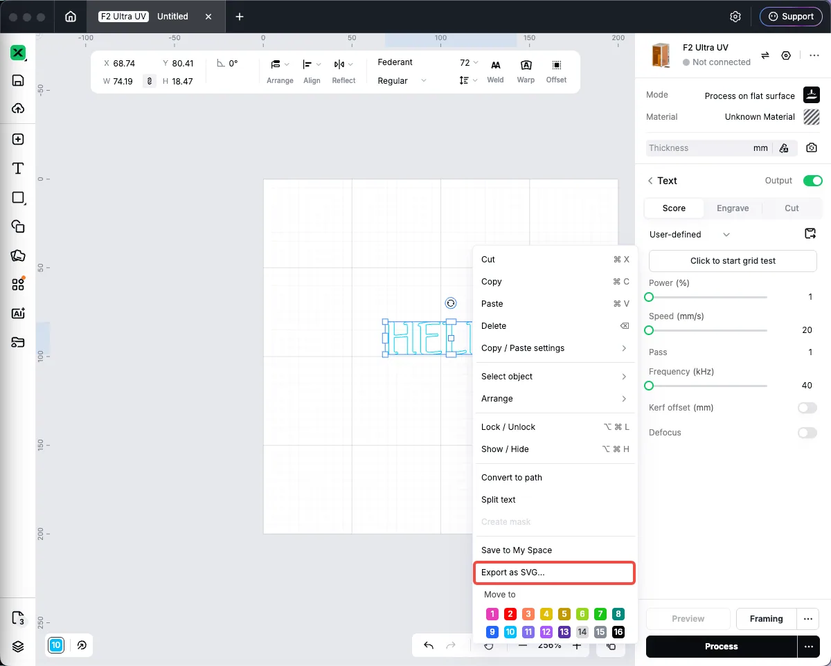Choose Delete in the context menu
Image resolution: width=831 pixels, height=666 pixels.
point(555,326)
